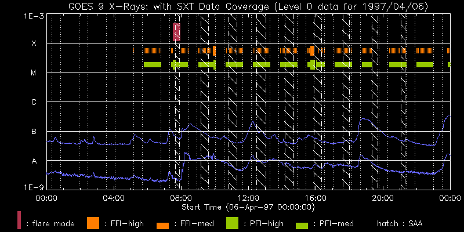Select the red flare mode bar in plot
This screenshot has width=464, height=232.
tap(177, 32)
